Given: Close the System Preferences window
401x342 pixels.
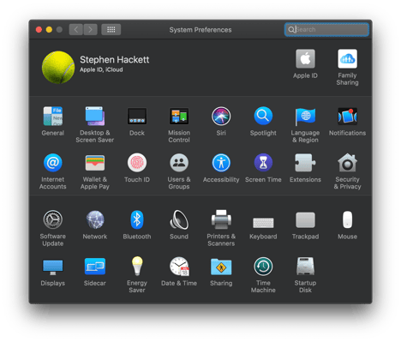Looking at the screenshot, I should (x=39, y=30).
